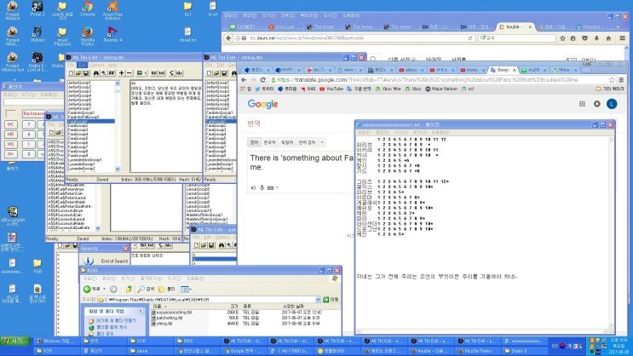The height and width of the screenshot is (356, 633).
Task: Open Major Nelson bookmark in Chrome
Action: pos(440,89)
